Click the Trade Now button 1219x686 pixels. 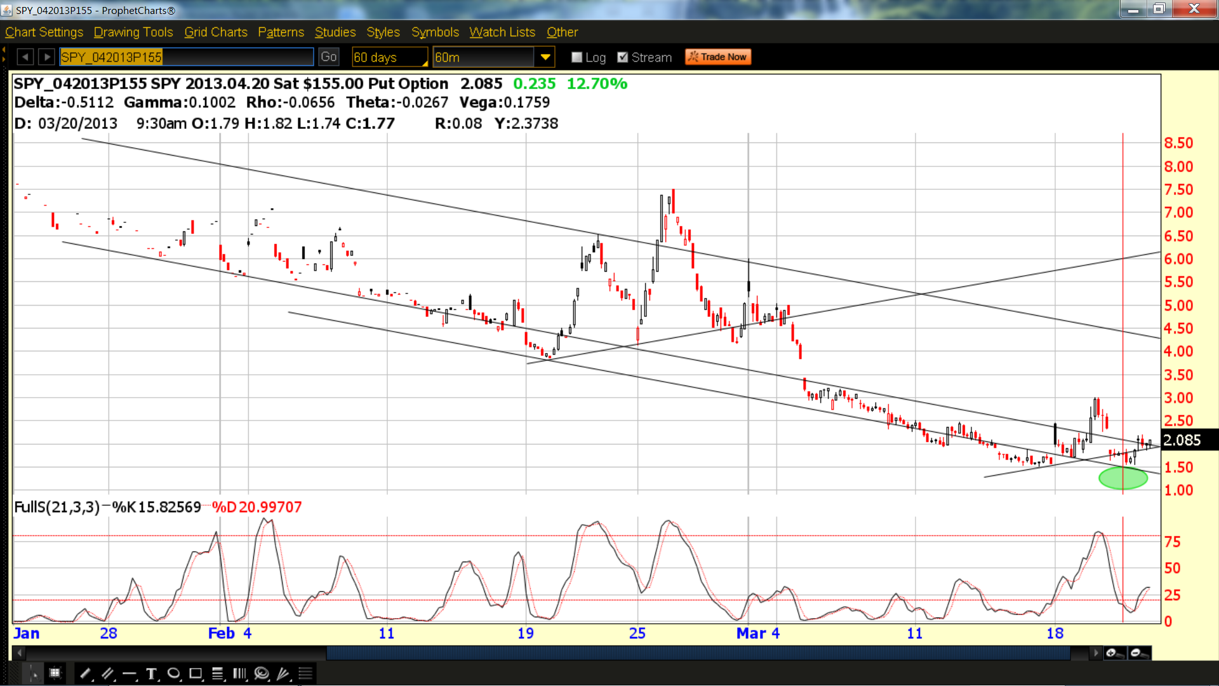coord(718,57)
